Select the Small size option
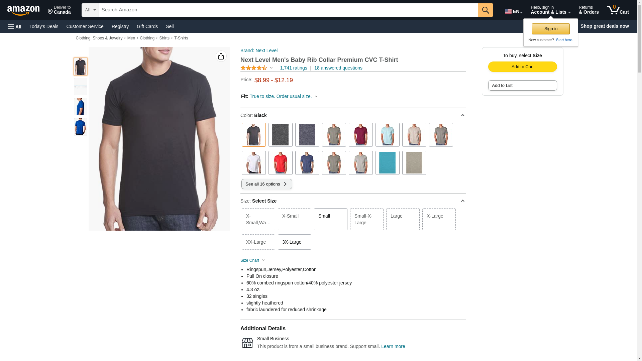 pyautogui.click(x=330, y=219)
